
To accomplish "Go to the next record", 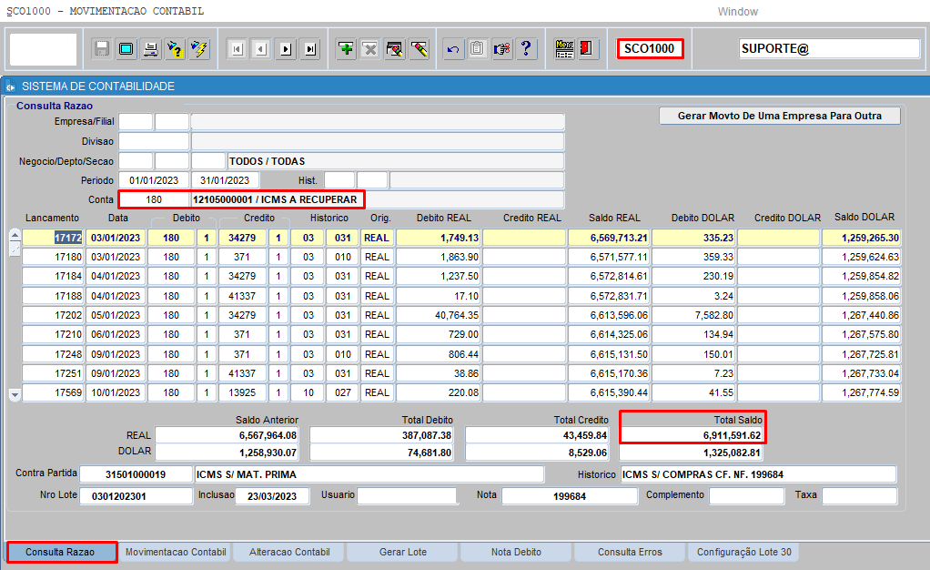I will 286,48.
